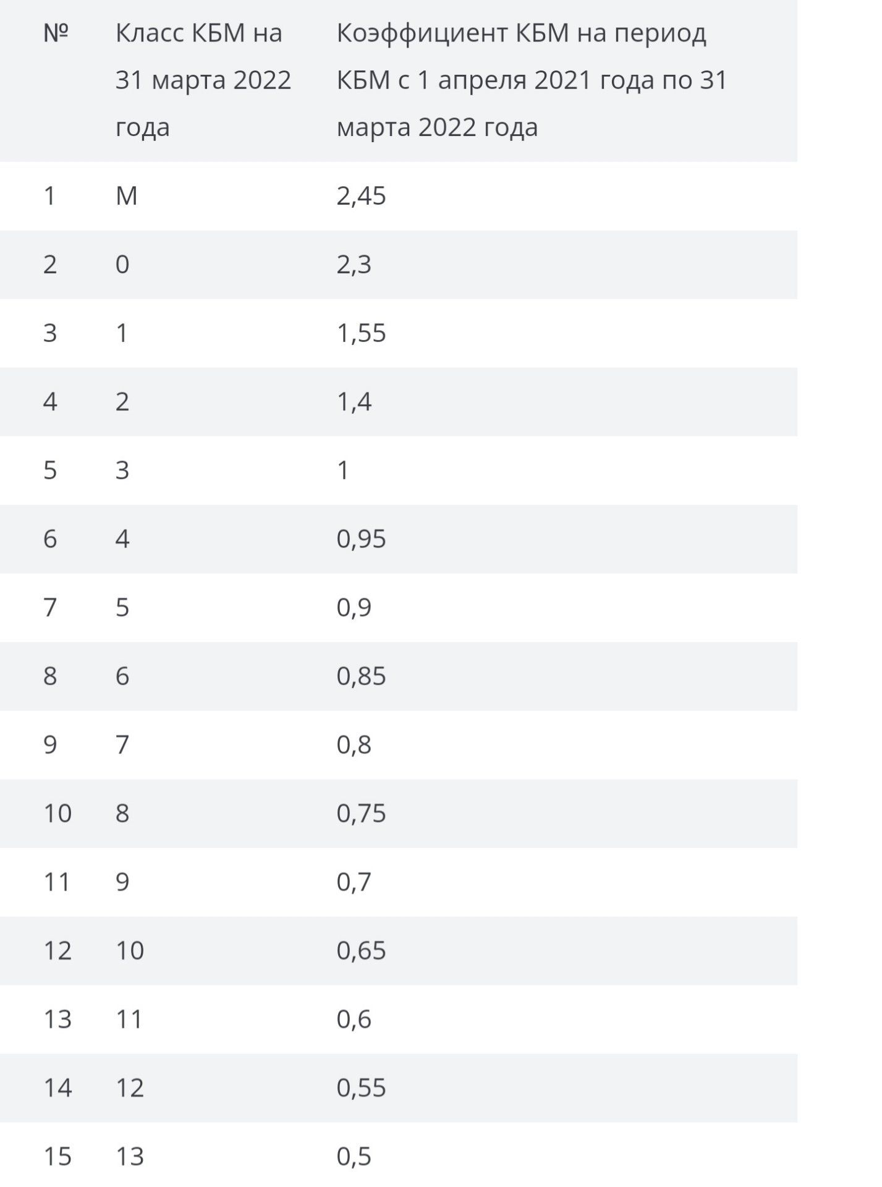This screenshot has width=882, height=1187.
Task: Select the 0,5 coefficient in last row
Action: click(x=354, y=1157)
